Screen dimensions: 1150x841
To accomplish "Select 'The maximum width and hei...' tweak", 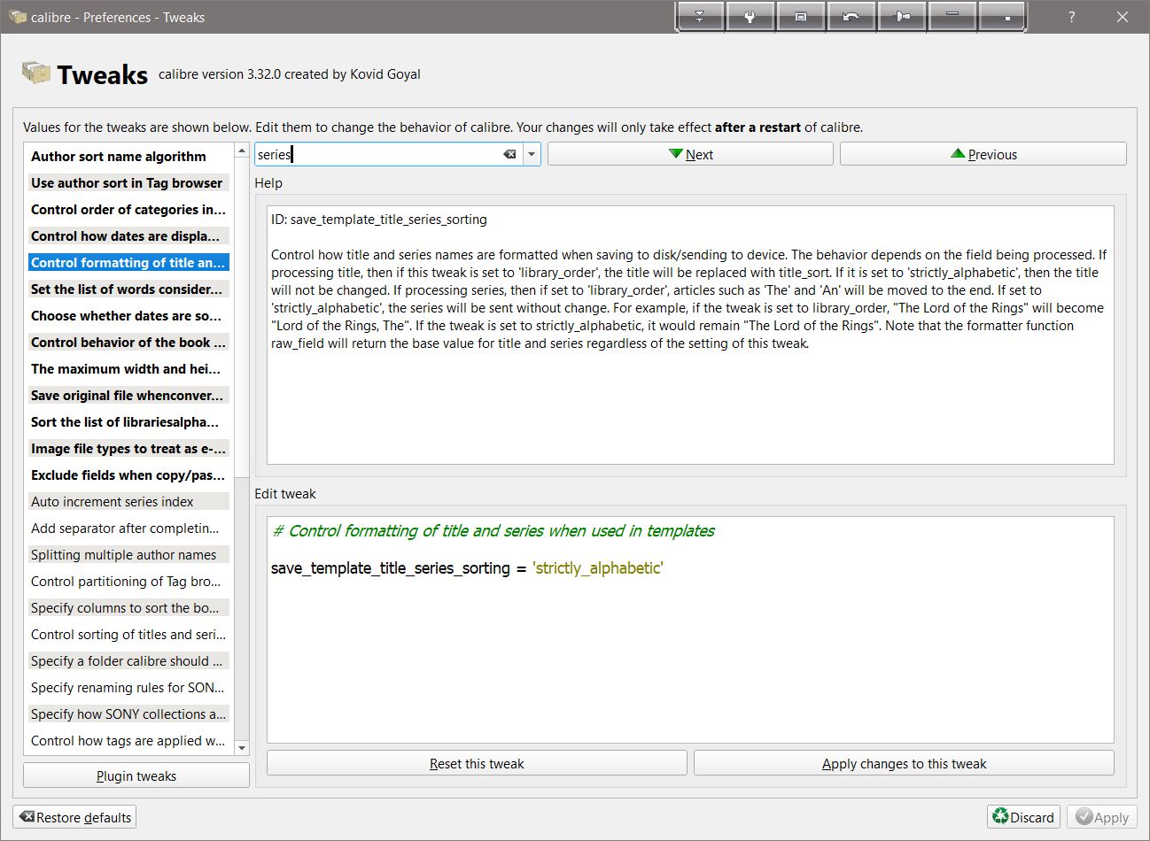I will click(x=129, y=369).
